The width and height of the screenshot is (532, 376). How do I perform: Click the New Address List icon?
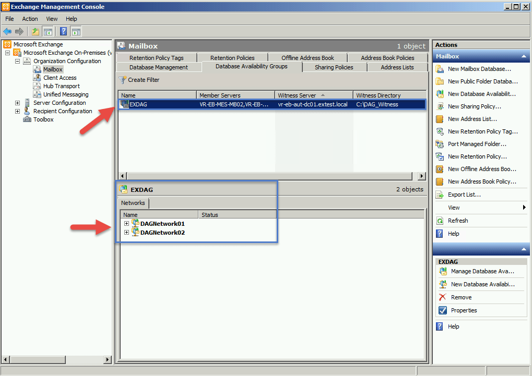[440, 119]
